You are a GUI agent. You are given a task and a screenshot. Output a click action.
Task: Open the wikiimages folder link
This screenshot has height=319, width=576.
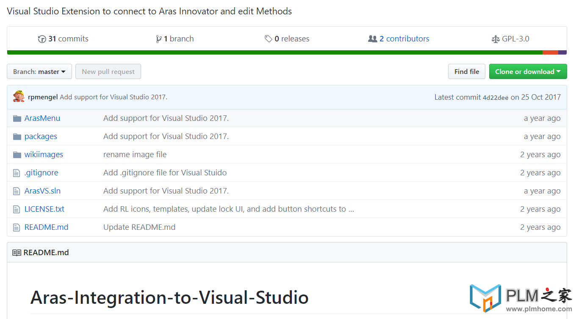(x=44, y=155)
